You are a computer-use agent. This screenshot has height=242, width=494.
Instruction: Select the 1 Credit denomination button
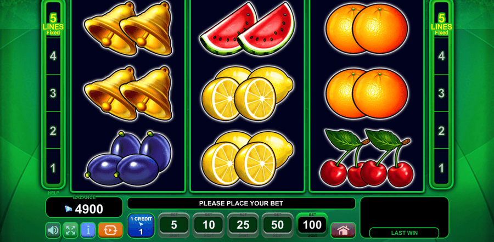click(141, 226)
